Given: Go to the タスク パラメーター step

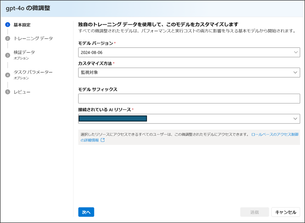Looking at the screenshot, I should [33, 72].
